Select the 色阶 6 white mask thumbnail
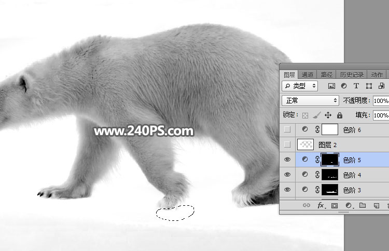 (x=330, y=129)
